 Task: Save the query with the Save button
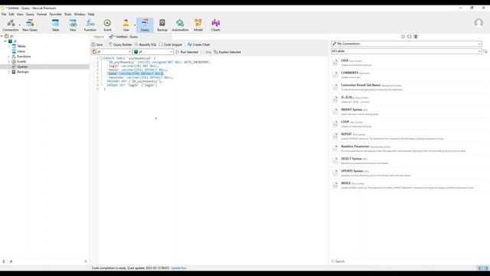pos(97,44)
